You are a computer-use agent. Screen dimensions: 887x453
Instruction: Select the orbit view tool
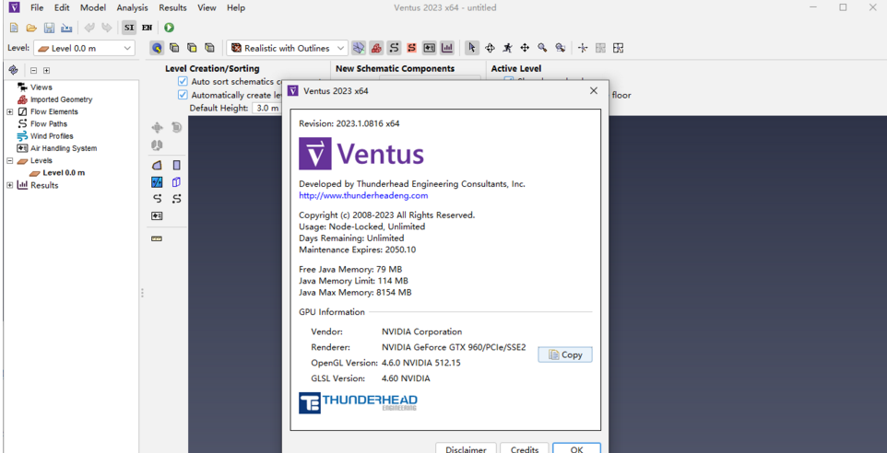pyautogui.click(x=490, y=48)
